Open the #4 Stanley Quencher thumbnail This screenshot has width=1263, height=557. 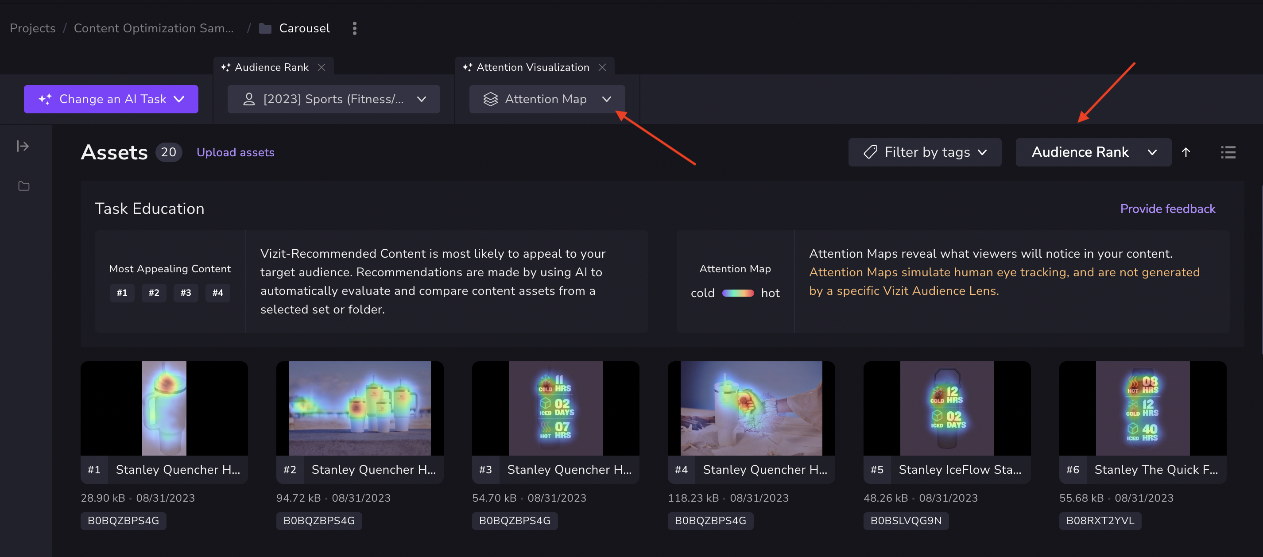coord(751,408)
